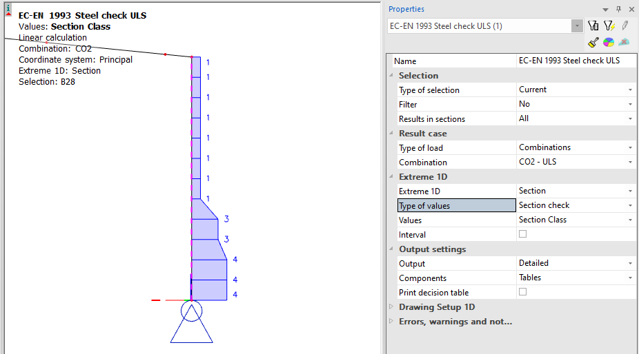Click the funnel-with-lightning fast filter icon
Viewport: 639px width, 354px height.
(609, 26)
